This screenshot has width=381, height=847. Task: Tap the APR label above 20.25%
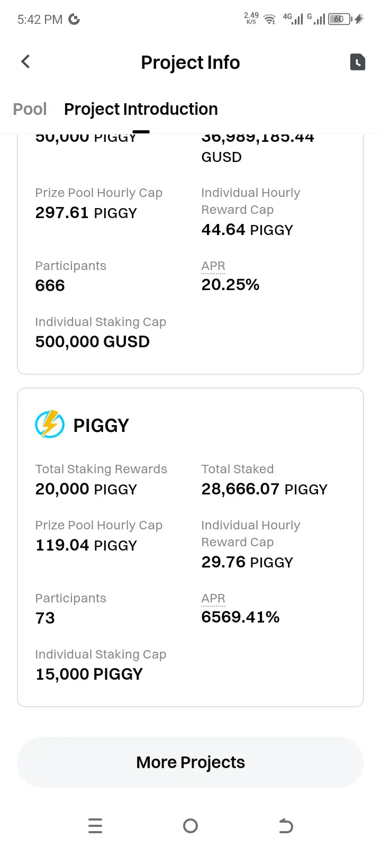(x=213, y=266)
